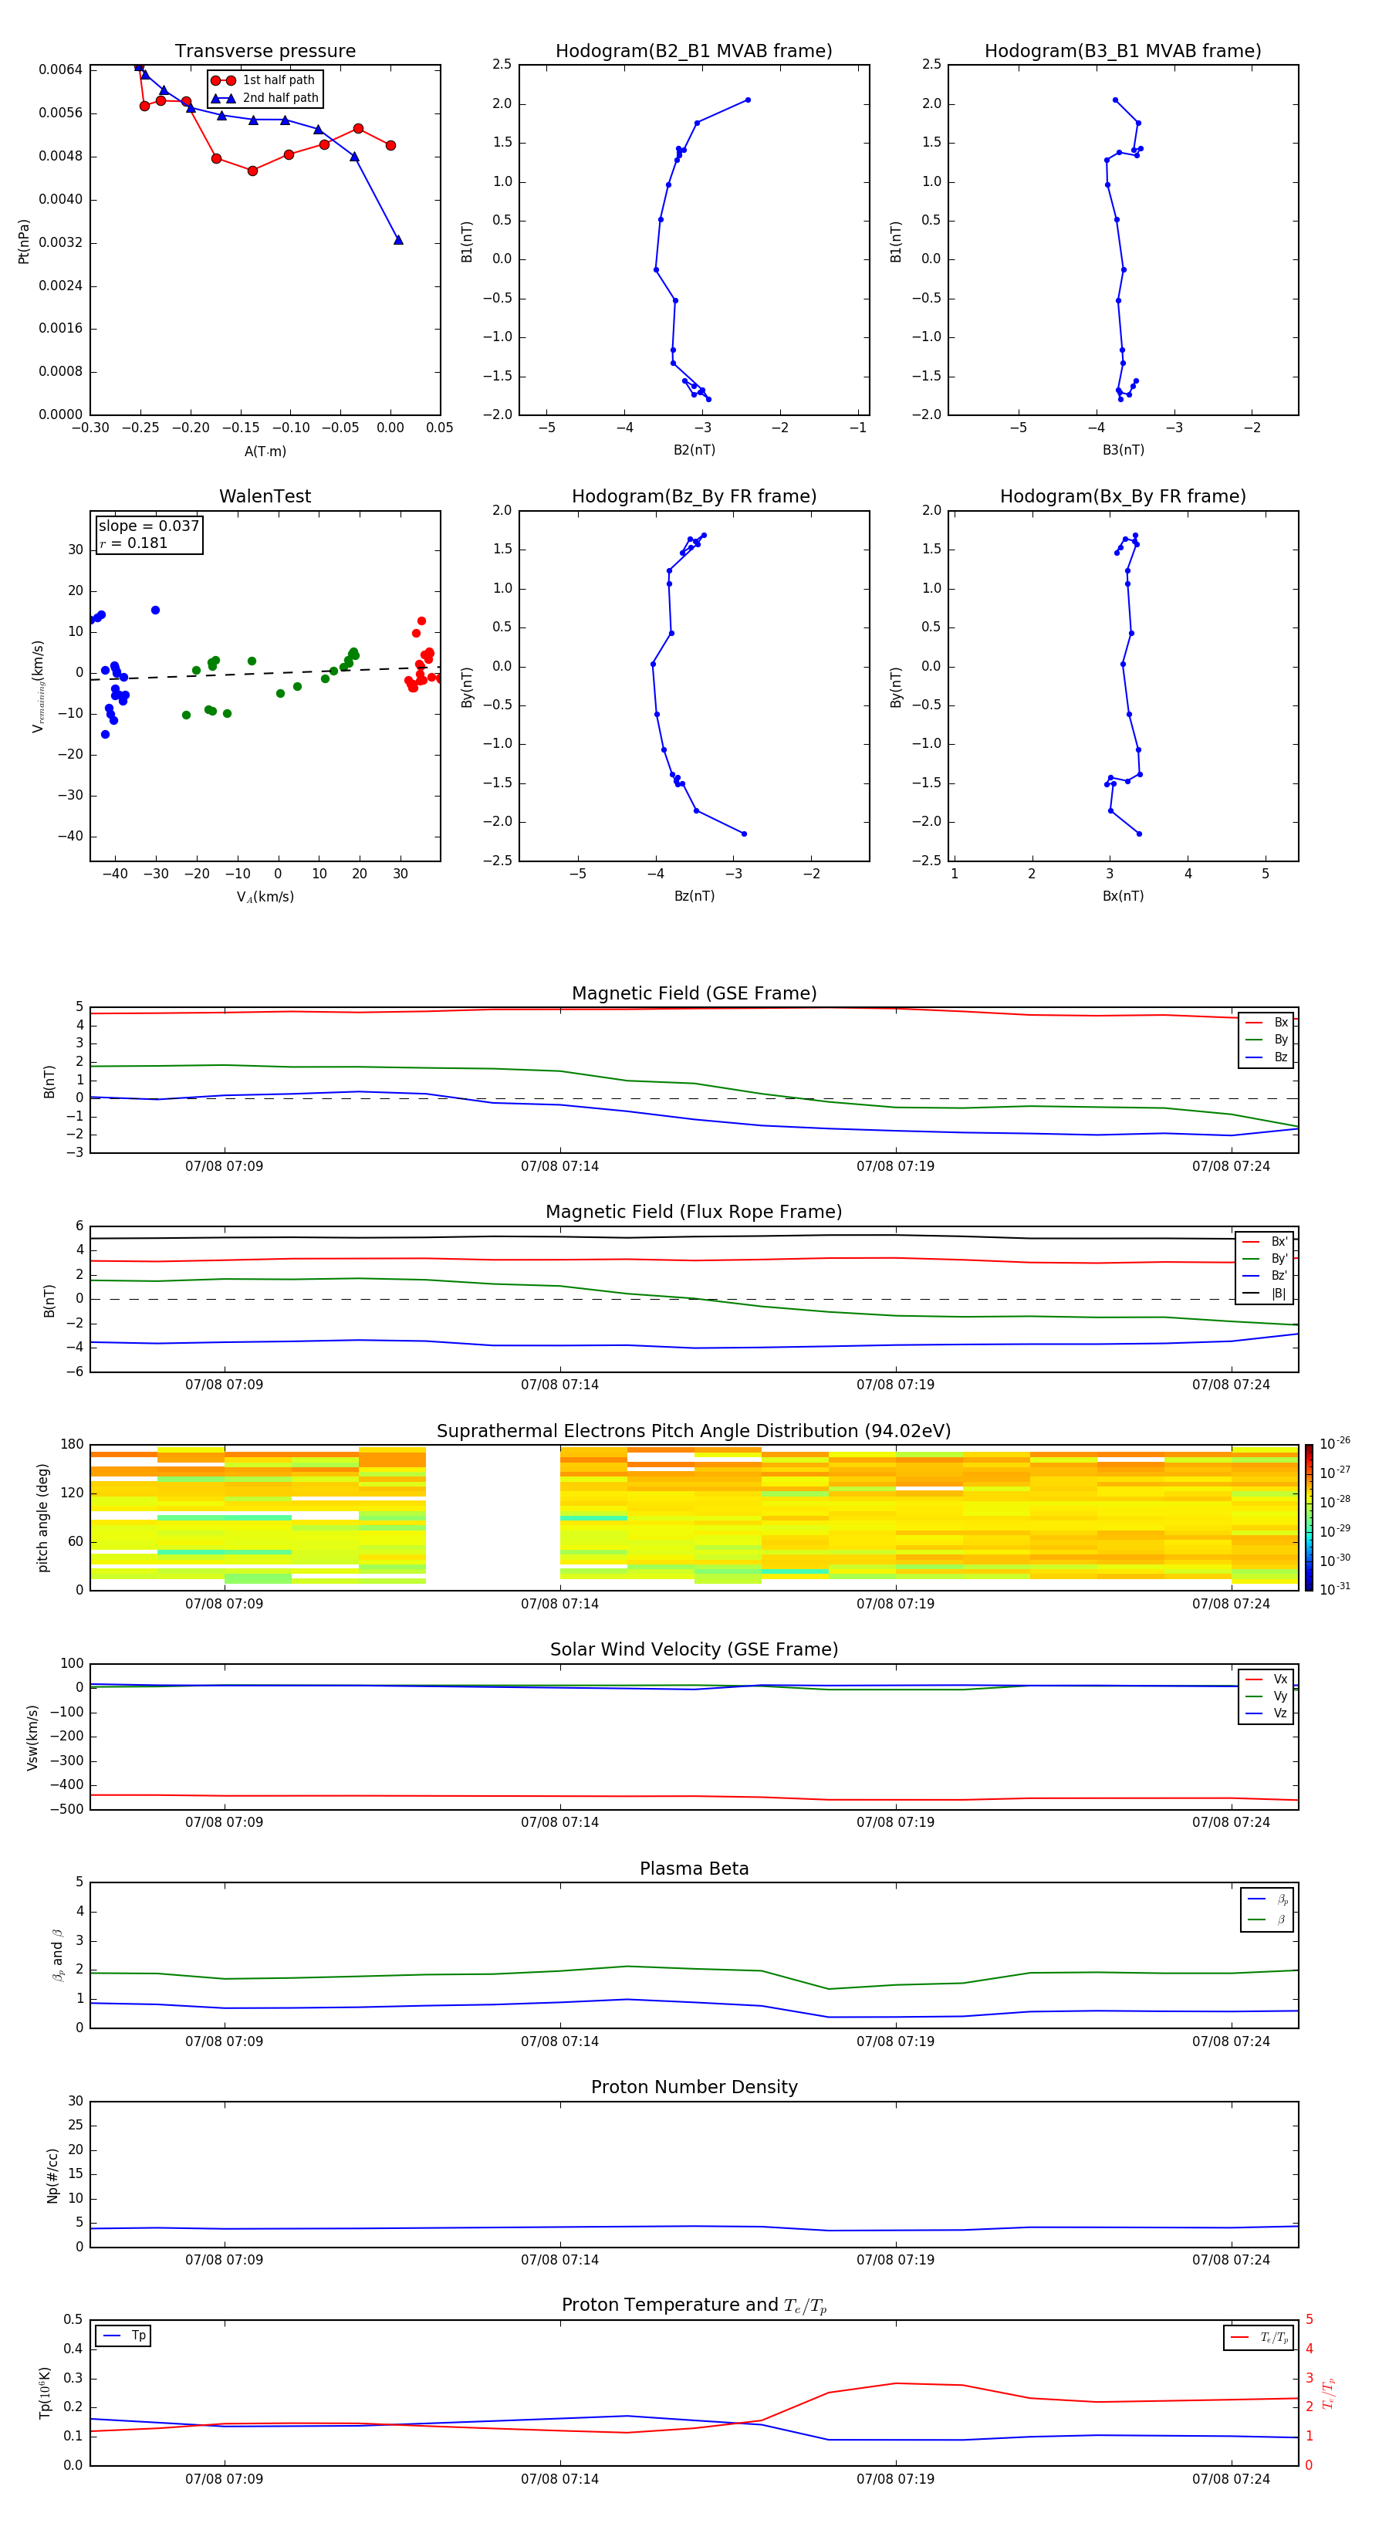This screenshot has height=2547, width=1389.
Task: Click the 'A(T·m)' x-axis label
Action: [x=265, y=452]
